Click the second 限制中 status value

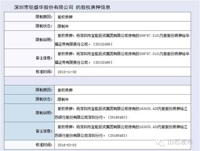click(x=63, y=99)
